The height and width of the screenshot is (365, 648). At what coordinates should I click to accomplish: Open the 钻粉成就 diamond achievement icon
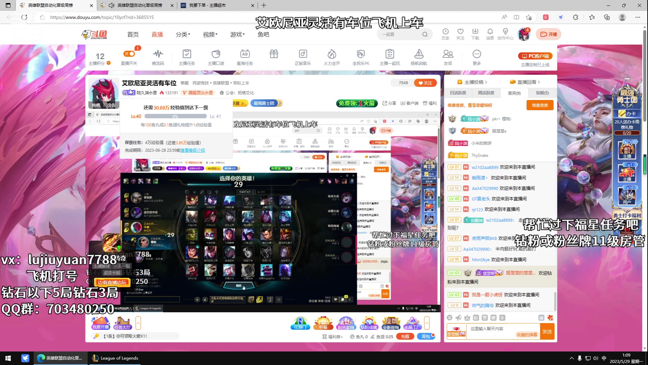(x=369, y=323)
